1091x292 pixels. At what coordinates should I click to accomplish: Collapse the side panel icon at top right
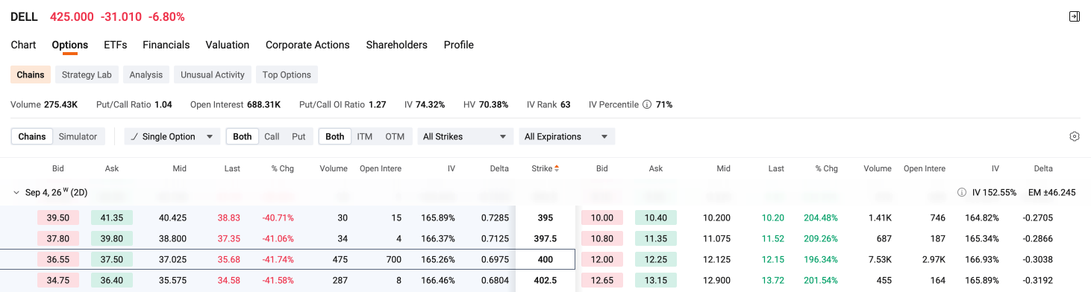pyautogui.click(x=1075, y=16)
